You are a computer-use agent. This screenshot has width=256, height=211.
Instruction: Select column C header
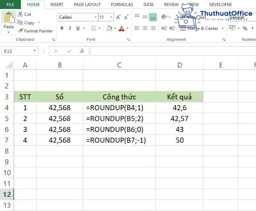(119, 65)
